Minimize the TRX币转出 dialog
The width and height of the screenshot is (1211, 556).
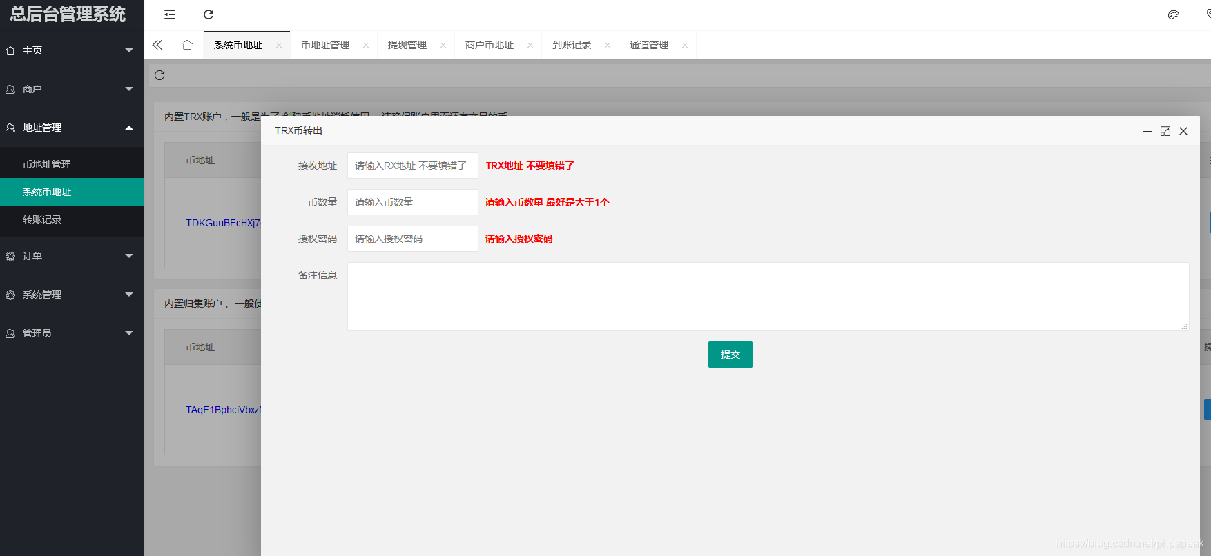point(1147,131)
